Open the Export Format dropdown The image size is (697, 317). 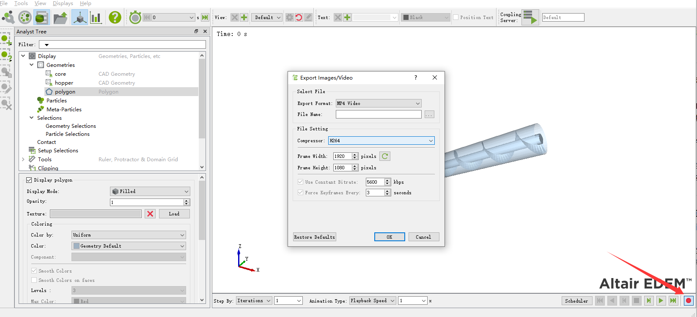(x=379, y=103)
